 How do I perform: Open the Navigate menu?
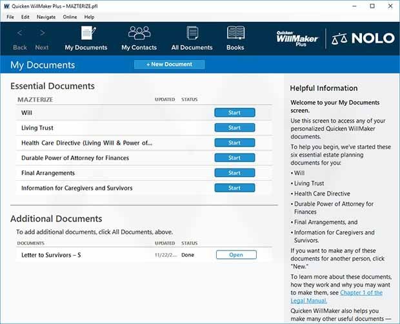point(46,17)
